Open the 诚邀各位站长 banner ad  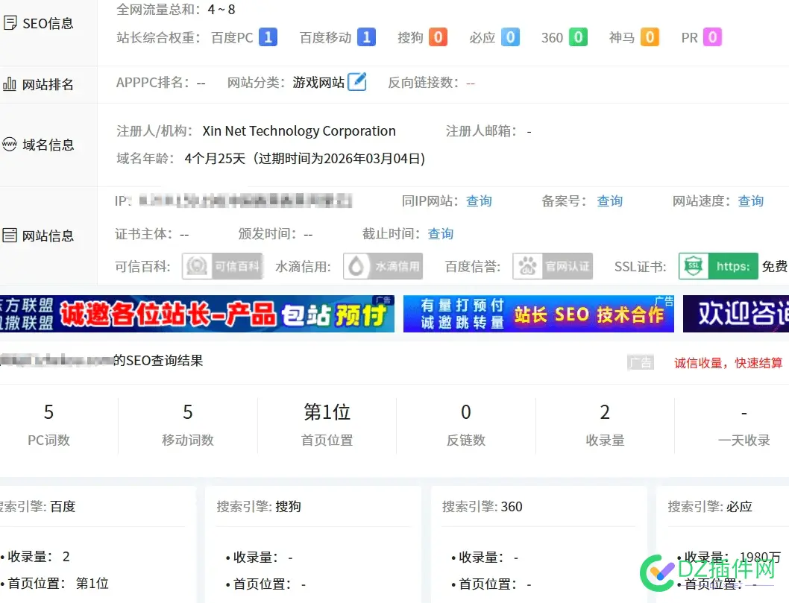pos(197,315)
